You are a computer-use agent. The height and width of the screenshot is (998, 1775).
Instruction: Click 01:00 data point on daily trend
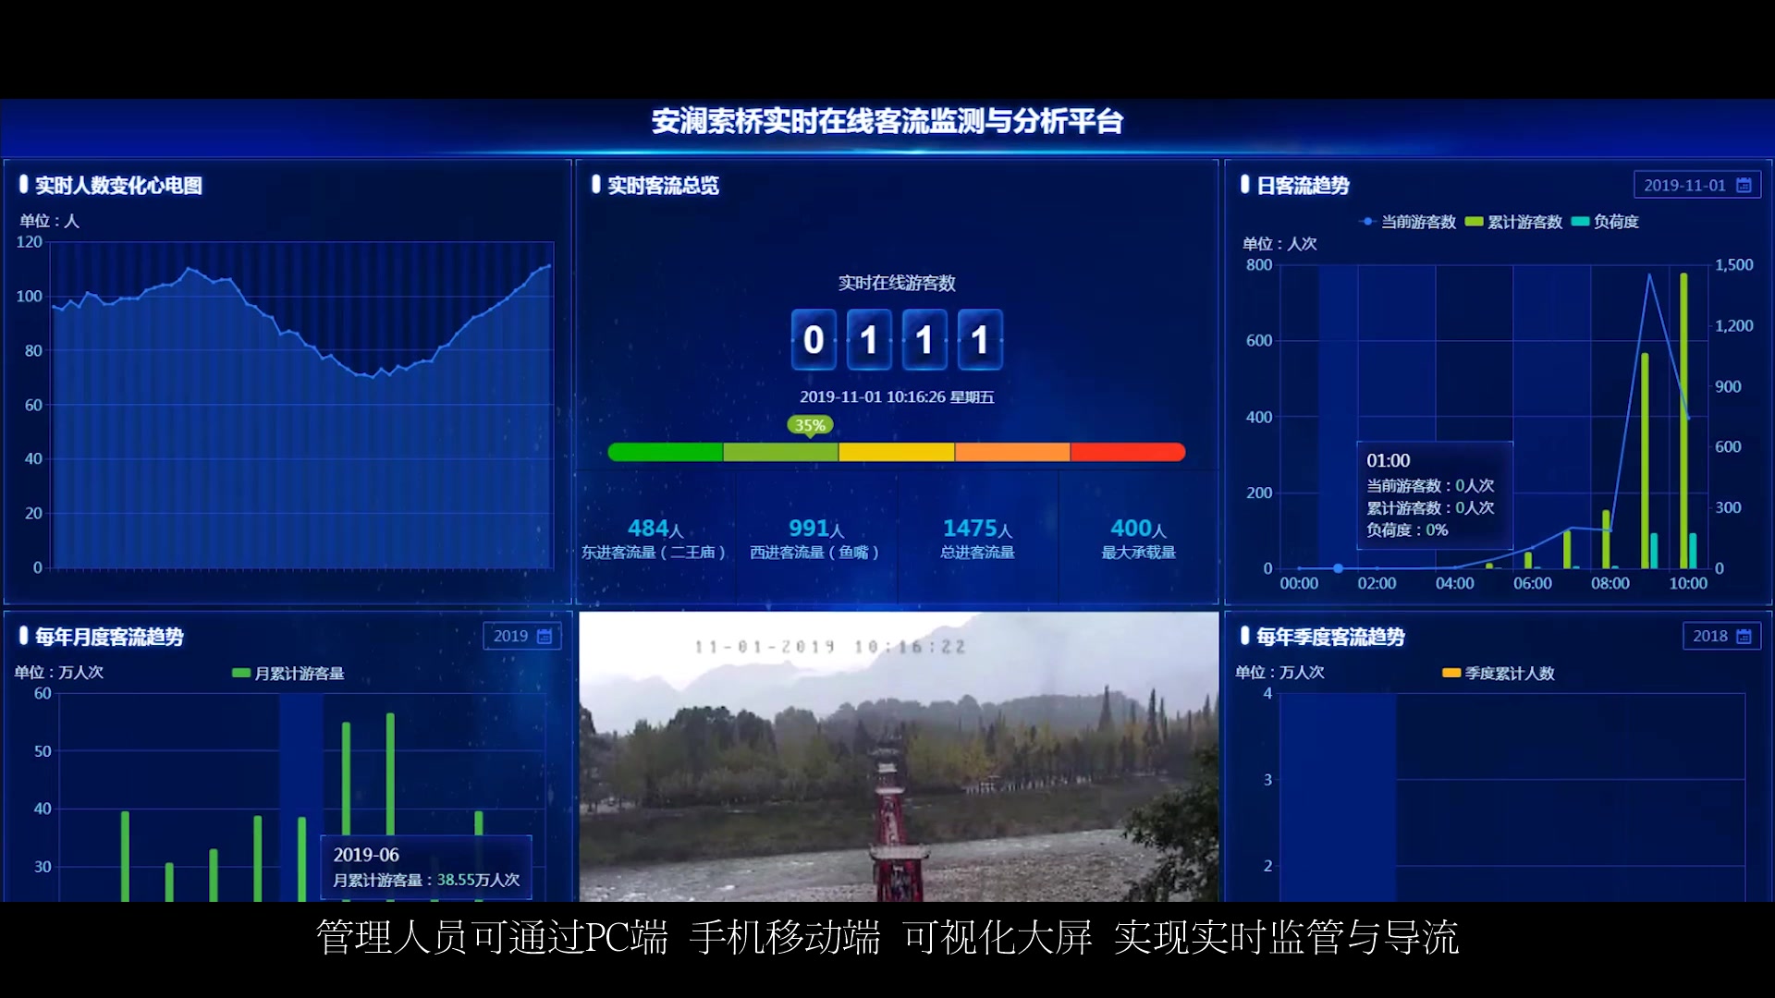coord(1338,568)
